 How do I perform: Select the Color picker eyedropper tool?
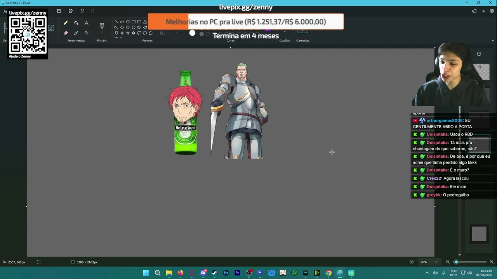coord(76,33)
